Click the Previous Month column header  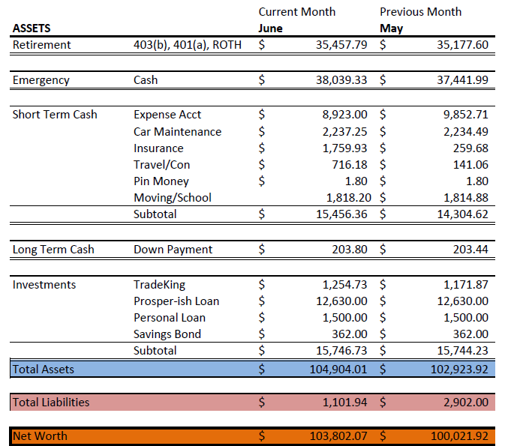[421, 12]
